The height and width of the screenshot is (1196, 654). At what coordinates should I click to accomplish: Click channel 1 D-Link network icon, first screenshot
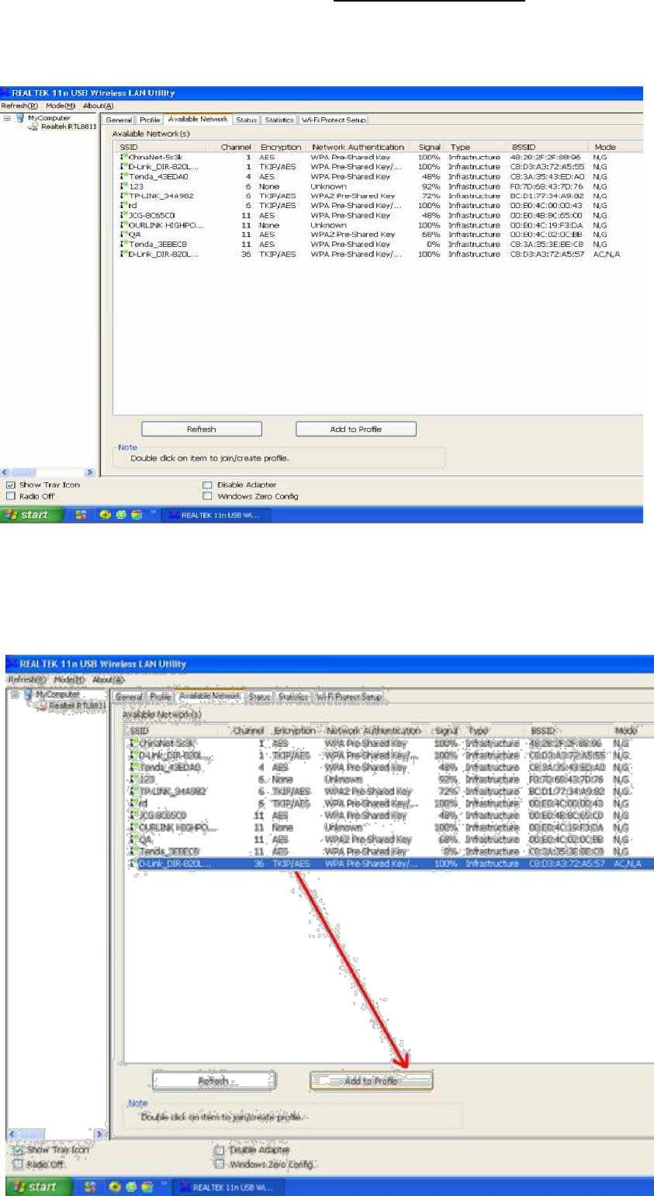point(124,167)
